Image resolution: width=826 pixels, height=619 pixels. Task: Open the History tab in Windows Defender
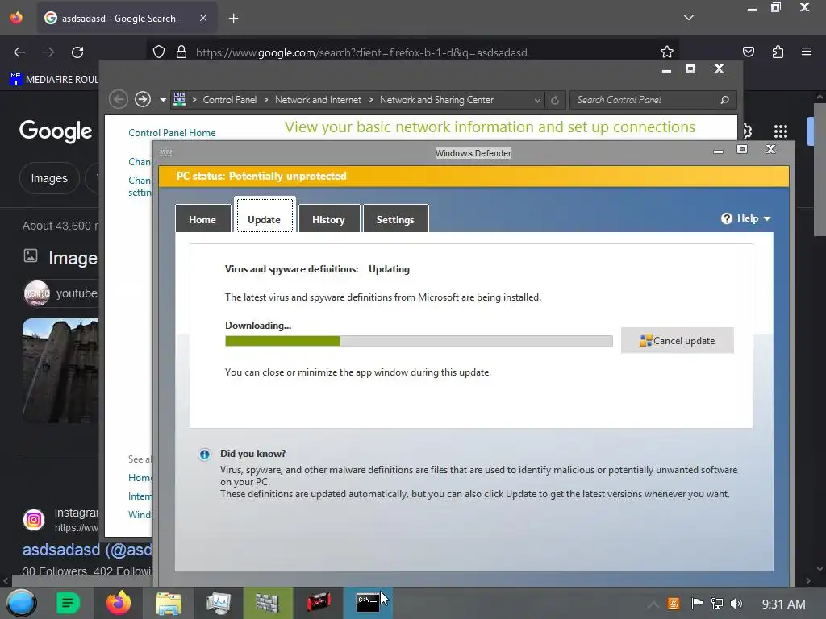click(329, 219)
